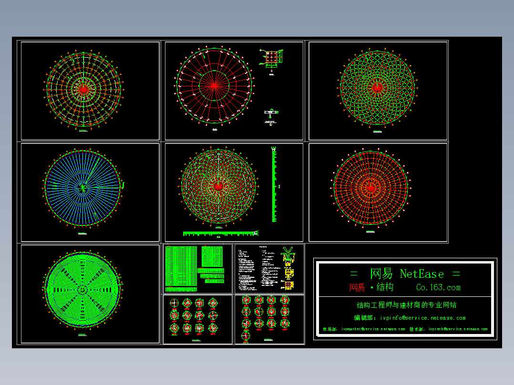Click the smaller green table at upper right of schedule sheet
The width and height of the screenshot is (514, 385).
tap(212, 256)
